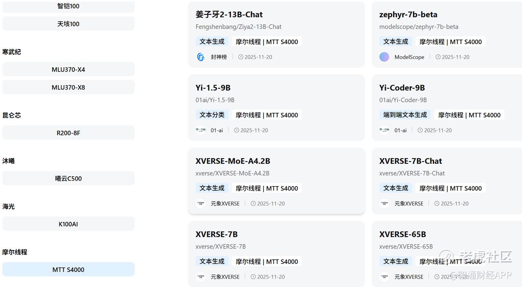Click the modelscope/zephyr-7b-beta path text
522x287 pixels.
419,27
